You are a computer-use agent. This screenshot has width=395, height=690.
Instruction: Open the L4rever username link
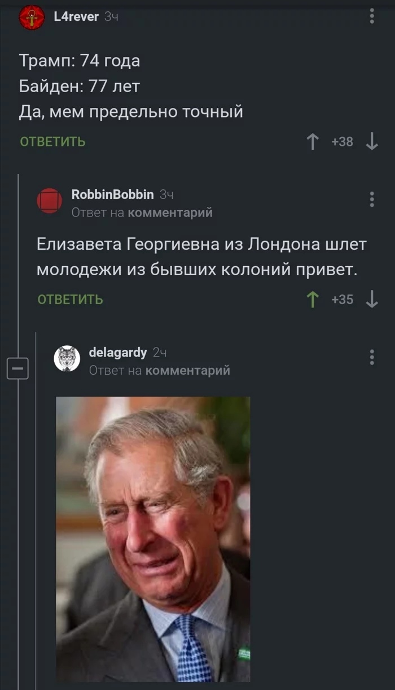pyautogui.click(x=76, y=17)
